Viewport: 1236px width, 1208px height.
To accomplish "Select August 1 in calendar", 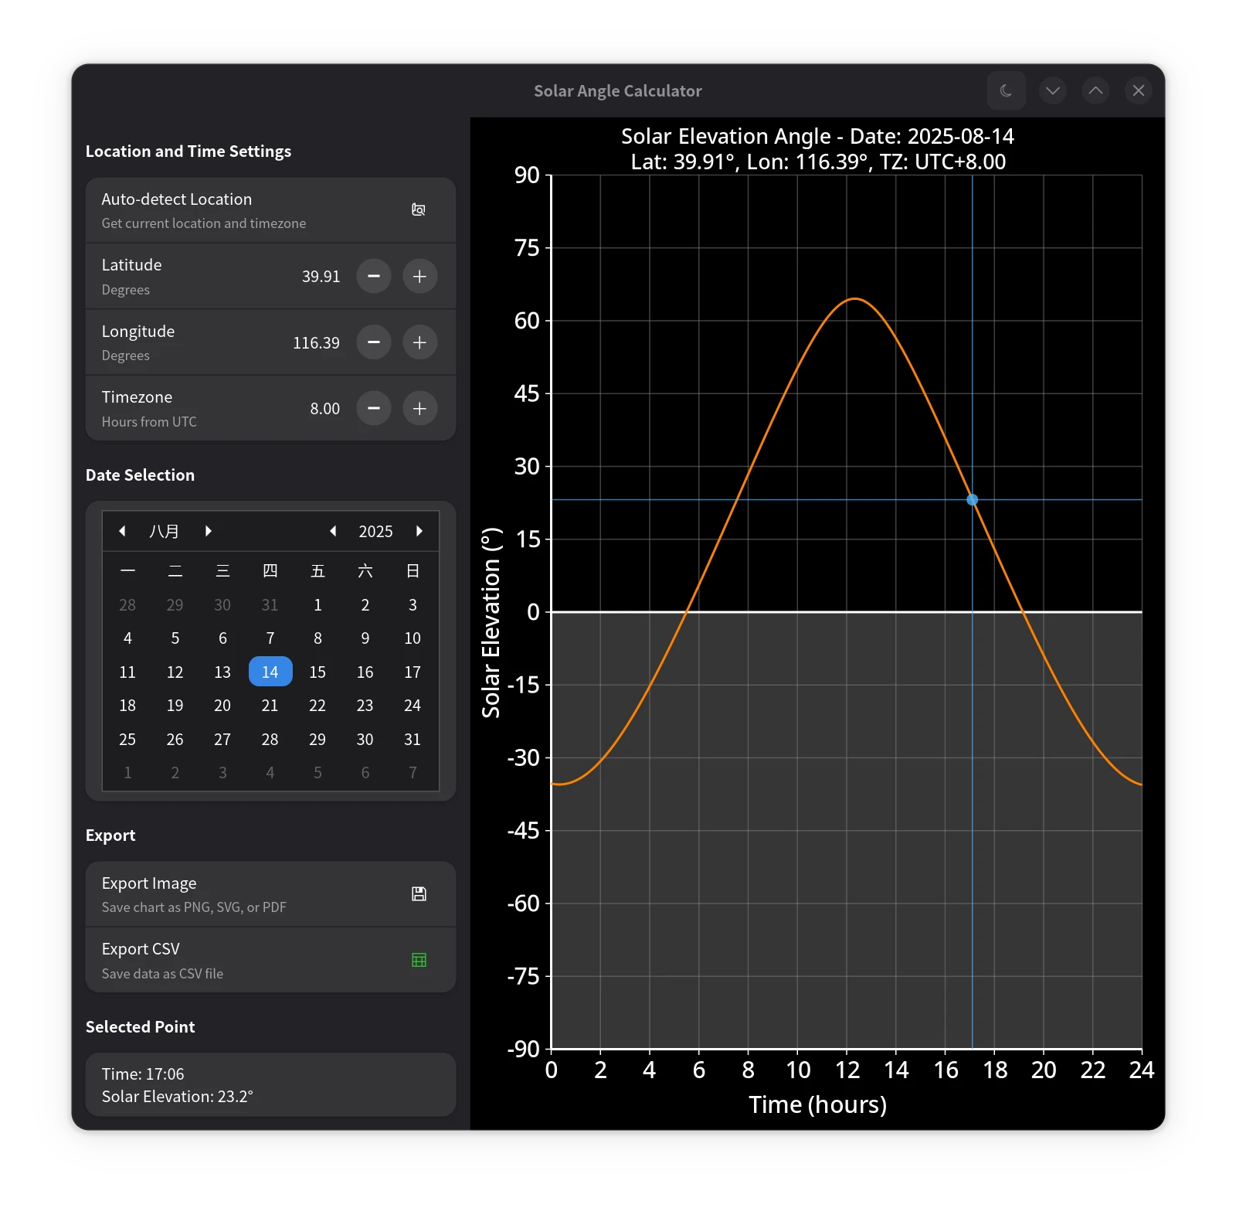I will pos(317,605).
